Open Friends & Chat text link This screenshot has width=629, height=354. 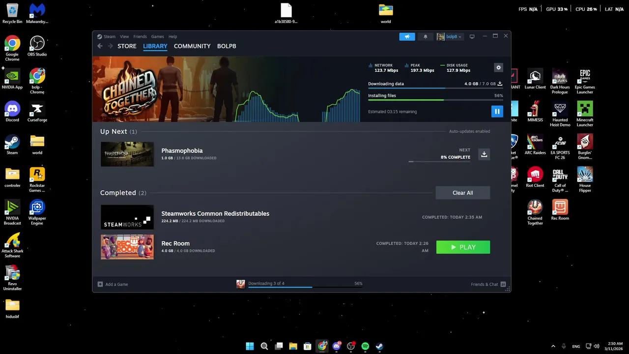485,284
